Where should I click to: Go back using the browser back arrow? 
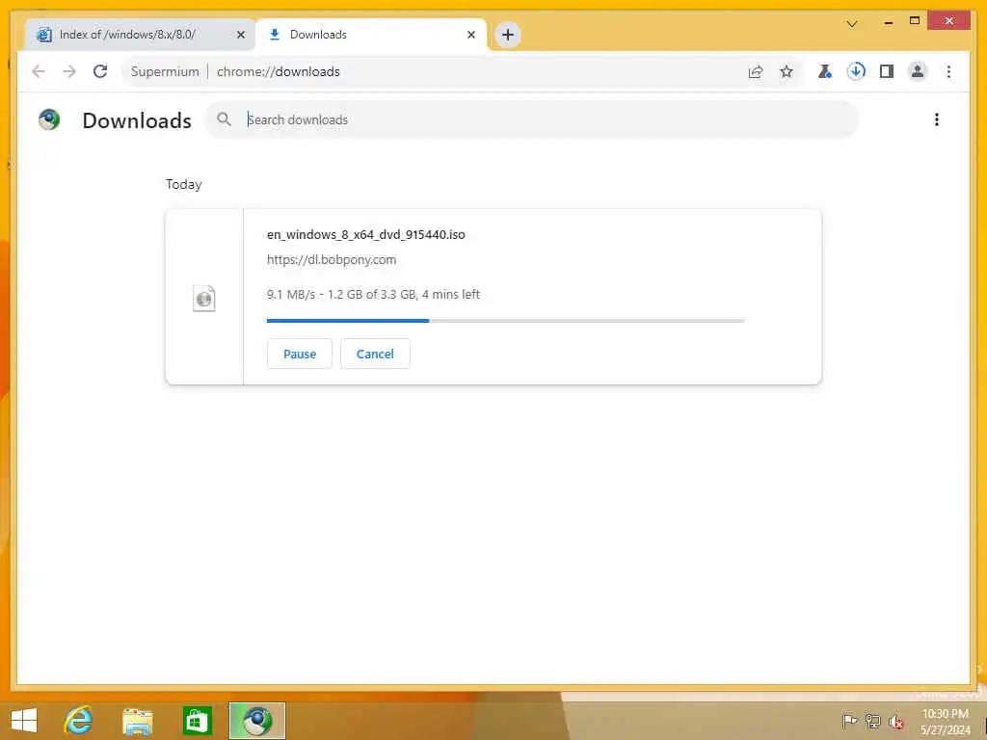(x=39, y=71)
